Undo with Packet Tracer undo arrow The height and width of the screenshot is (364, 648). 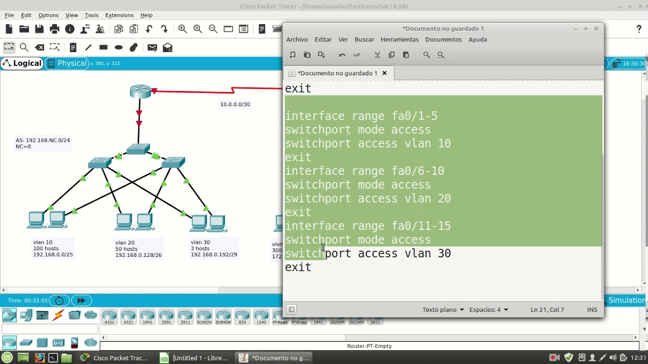click(149, 29)
